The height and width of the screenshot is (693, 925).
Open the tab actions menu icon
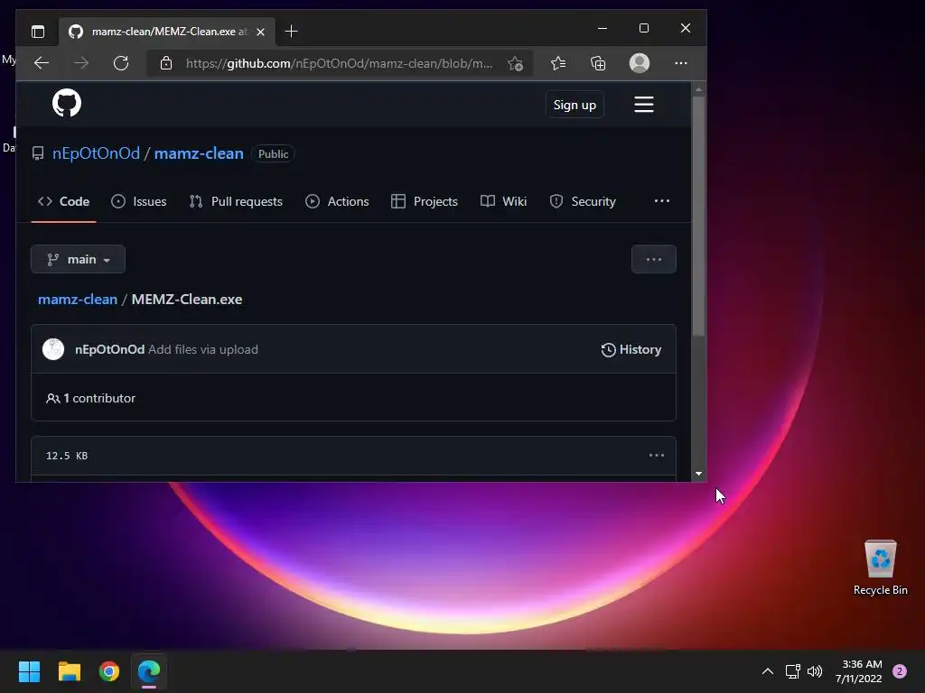point(38,32)
